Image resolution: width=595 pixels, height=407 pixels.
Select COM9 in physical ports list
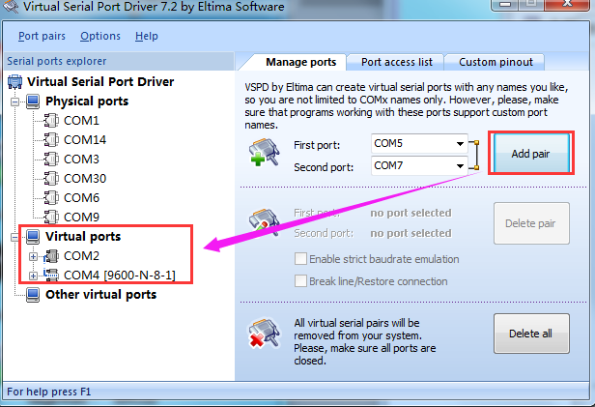click(81, 218)
